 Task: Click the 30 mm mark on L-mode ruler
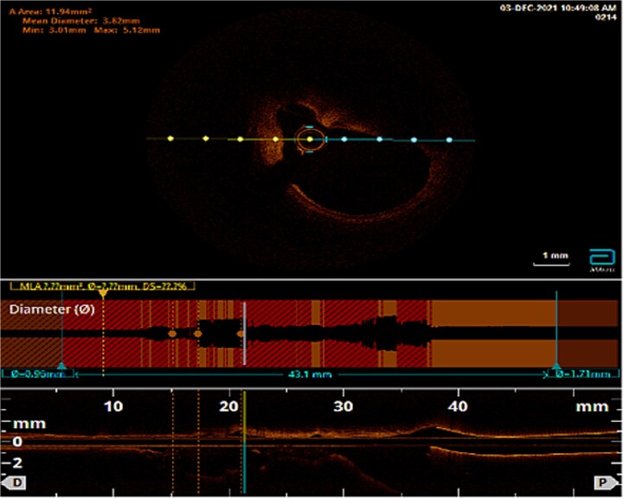[x=344, y=406]
